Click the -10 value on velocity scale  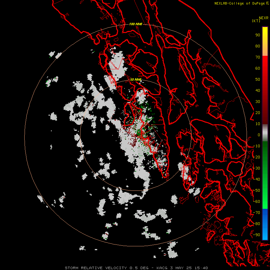point(256,146)
